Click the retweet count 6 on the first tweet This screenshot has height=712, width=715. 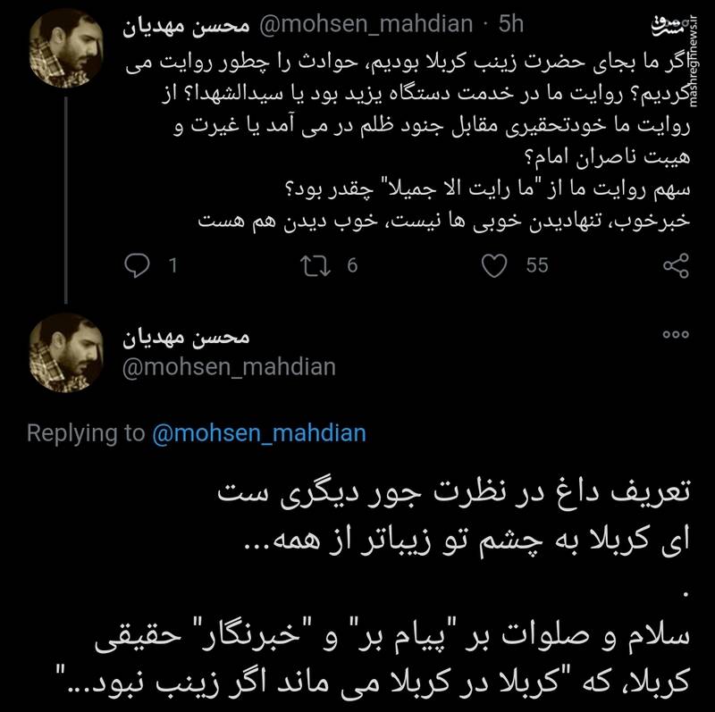pos(352,265)
